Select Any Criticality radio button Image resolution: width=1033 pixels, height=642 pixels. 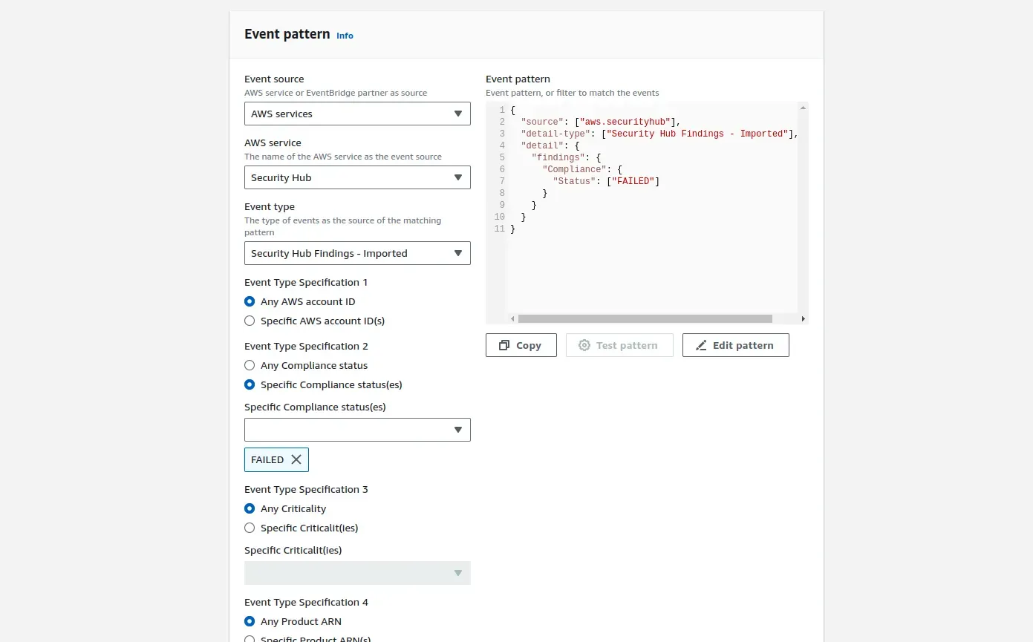pyautogui.click(x=250, y=508)
